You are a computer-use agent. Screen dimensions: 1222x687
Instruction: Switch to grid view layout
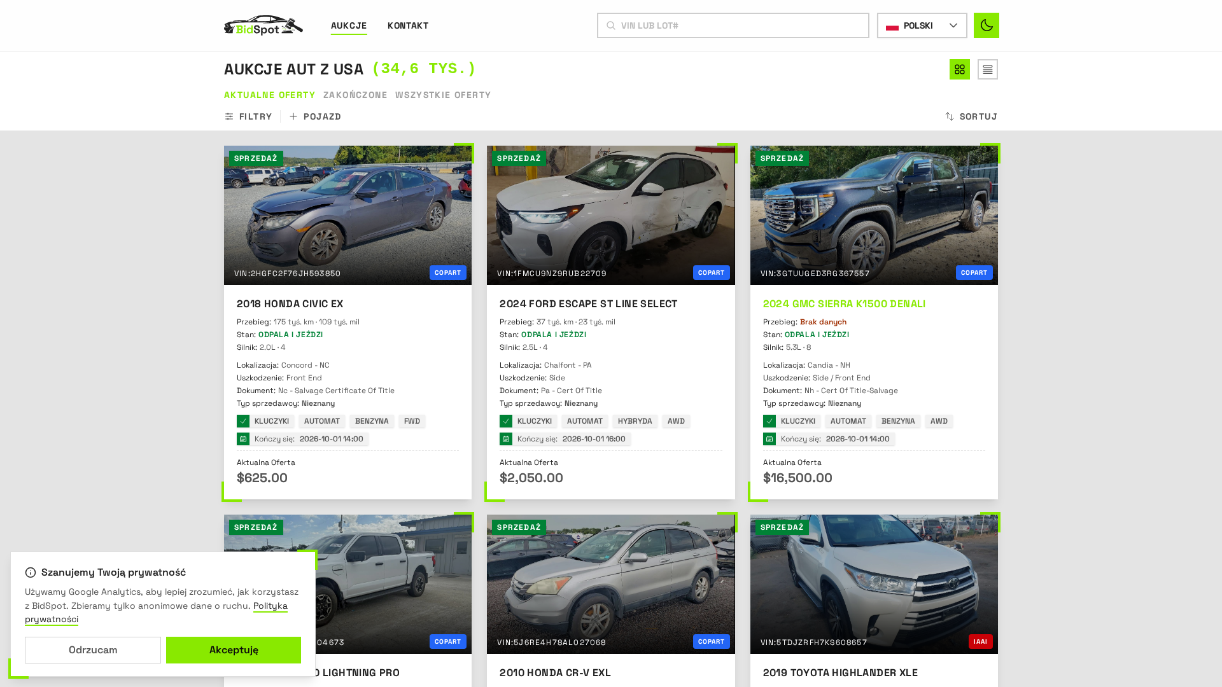[959, 69]
